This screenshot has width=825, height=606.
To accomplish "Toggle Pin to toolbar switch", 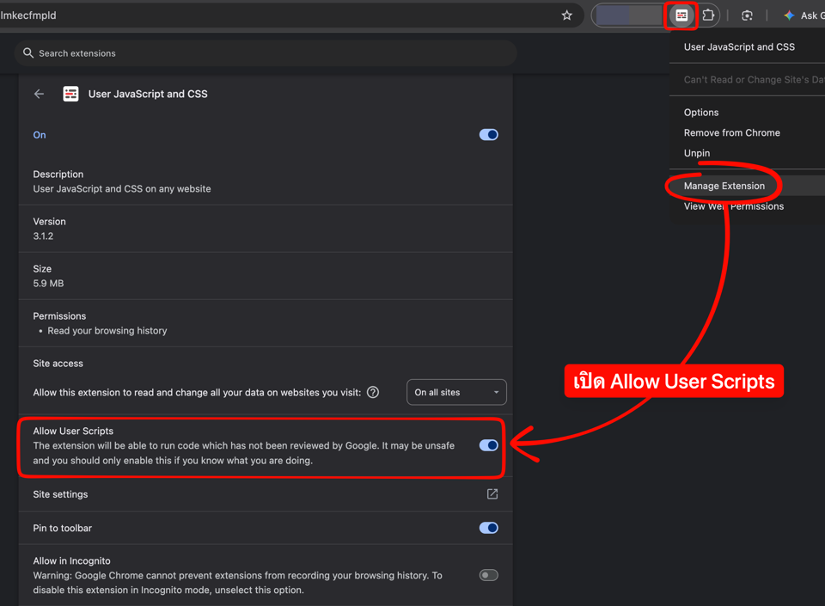I will tap(488, 528).
